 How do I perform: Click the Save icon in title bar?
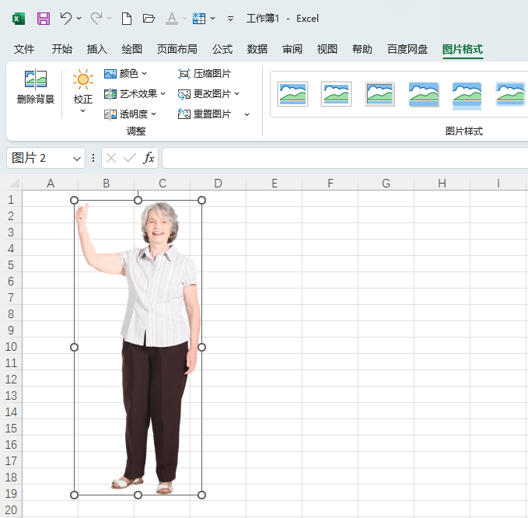pos(44,18)
